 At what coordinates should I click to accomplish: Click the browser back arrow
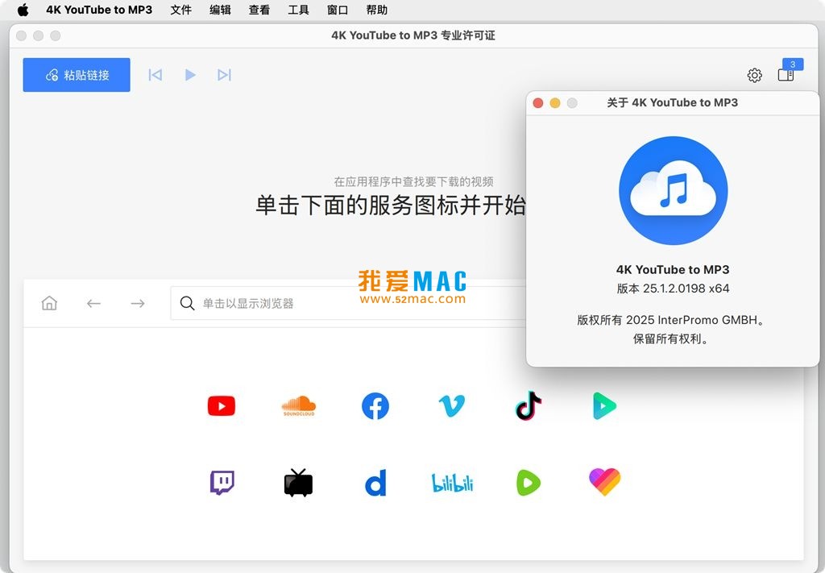point(93,302)
